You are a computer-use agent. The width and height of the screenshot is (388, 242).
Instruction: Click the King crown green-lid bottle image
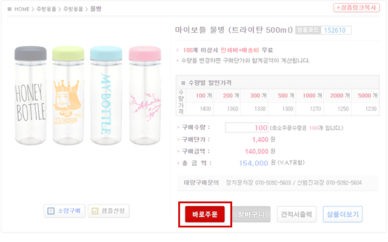pyautogui.click(x=68, y=96)
